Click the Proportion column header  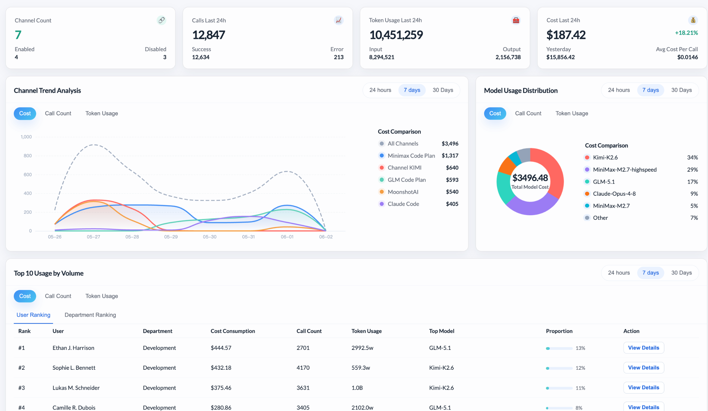click(x=559, y=331)
